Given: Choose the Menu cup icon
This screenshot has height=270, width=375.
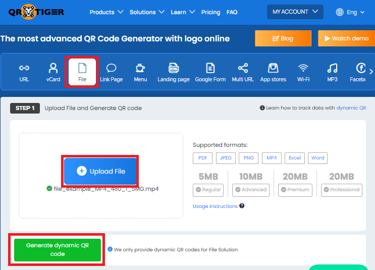Looking at the screenshot, I should click(140, 68).
